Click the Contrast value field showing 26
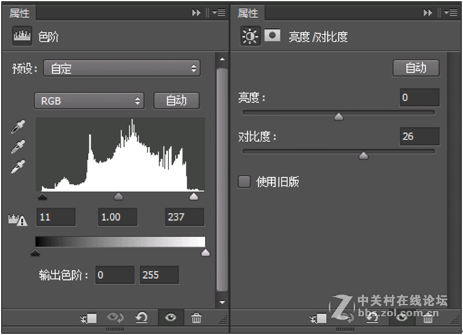This screenshot has width=463, height=335. [419, 136]
